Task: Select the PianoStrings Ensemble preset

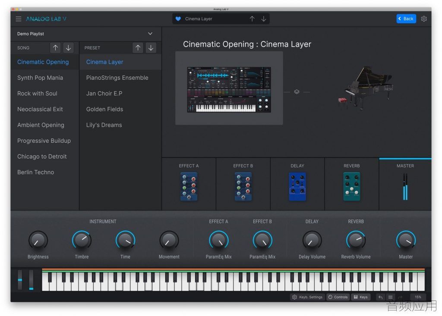Action: (120, 78)
